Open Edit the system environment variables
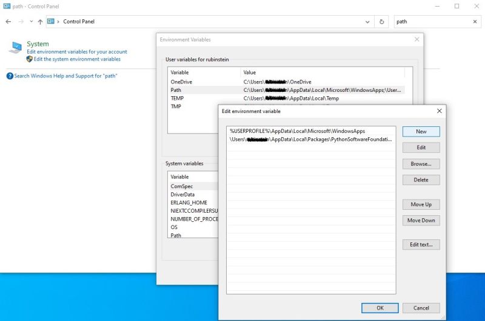Viewport: 485px width, 321px height. 77,59
